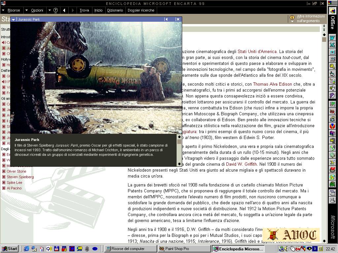
Task: Click the 'It' keyboard language tray indicator
Action: pos(315,249)
